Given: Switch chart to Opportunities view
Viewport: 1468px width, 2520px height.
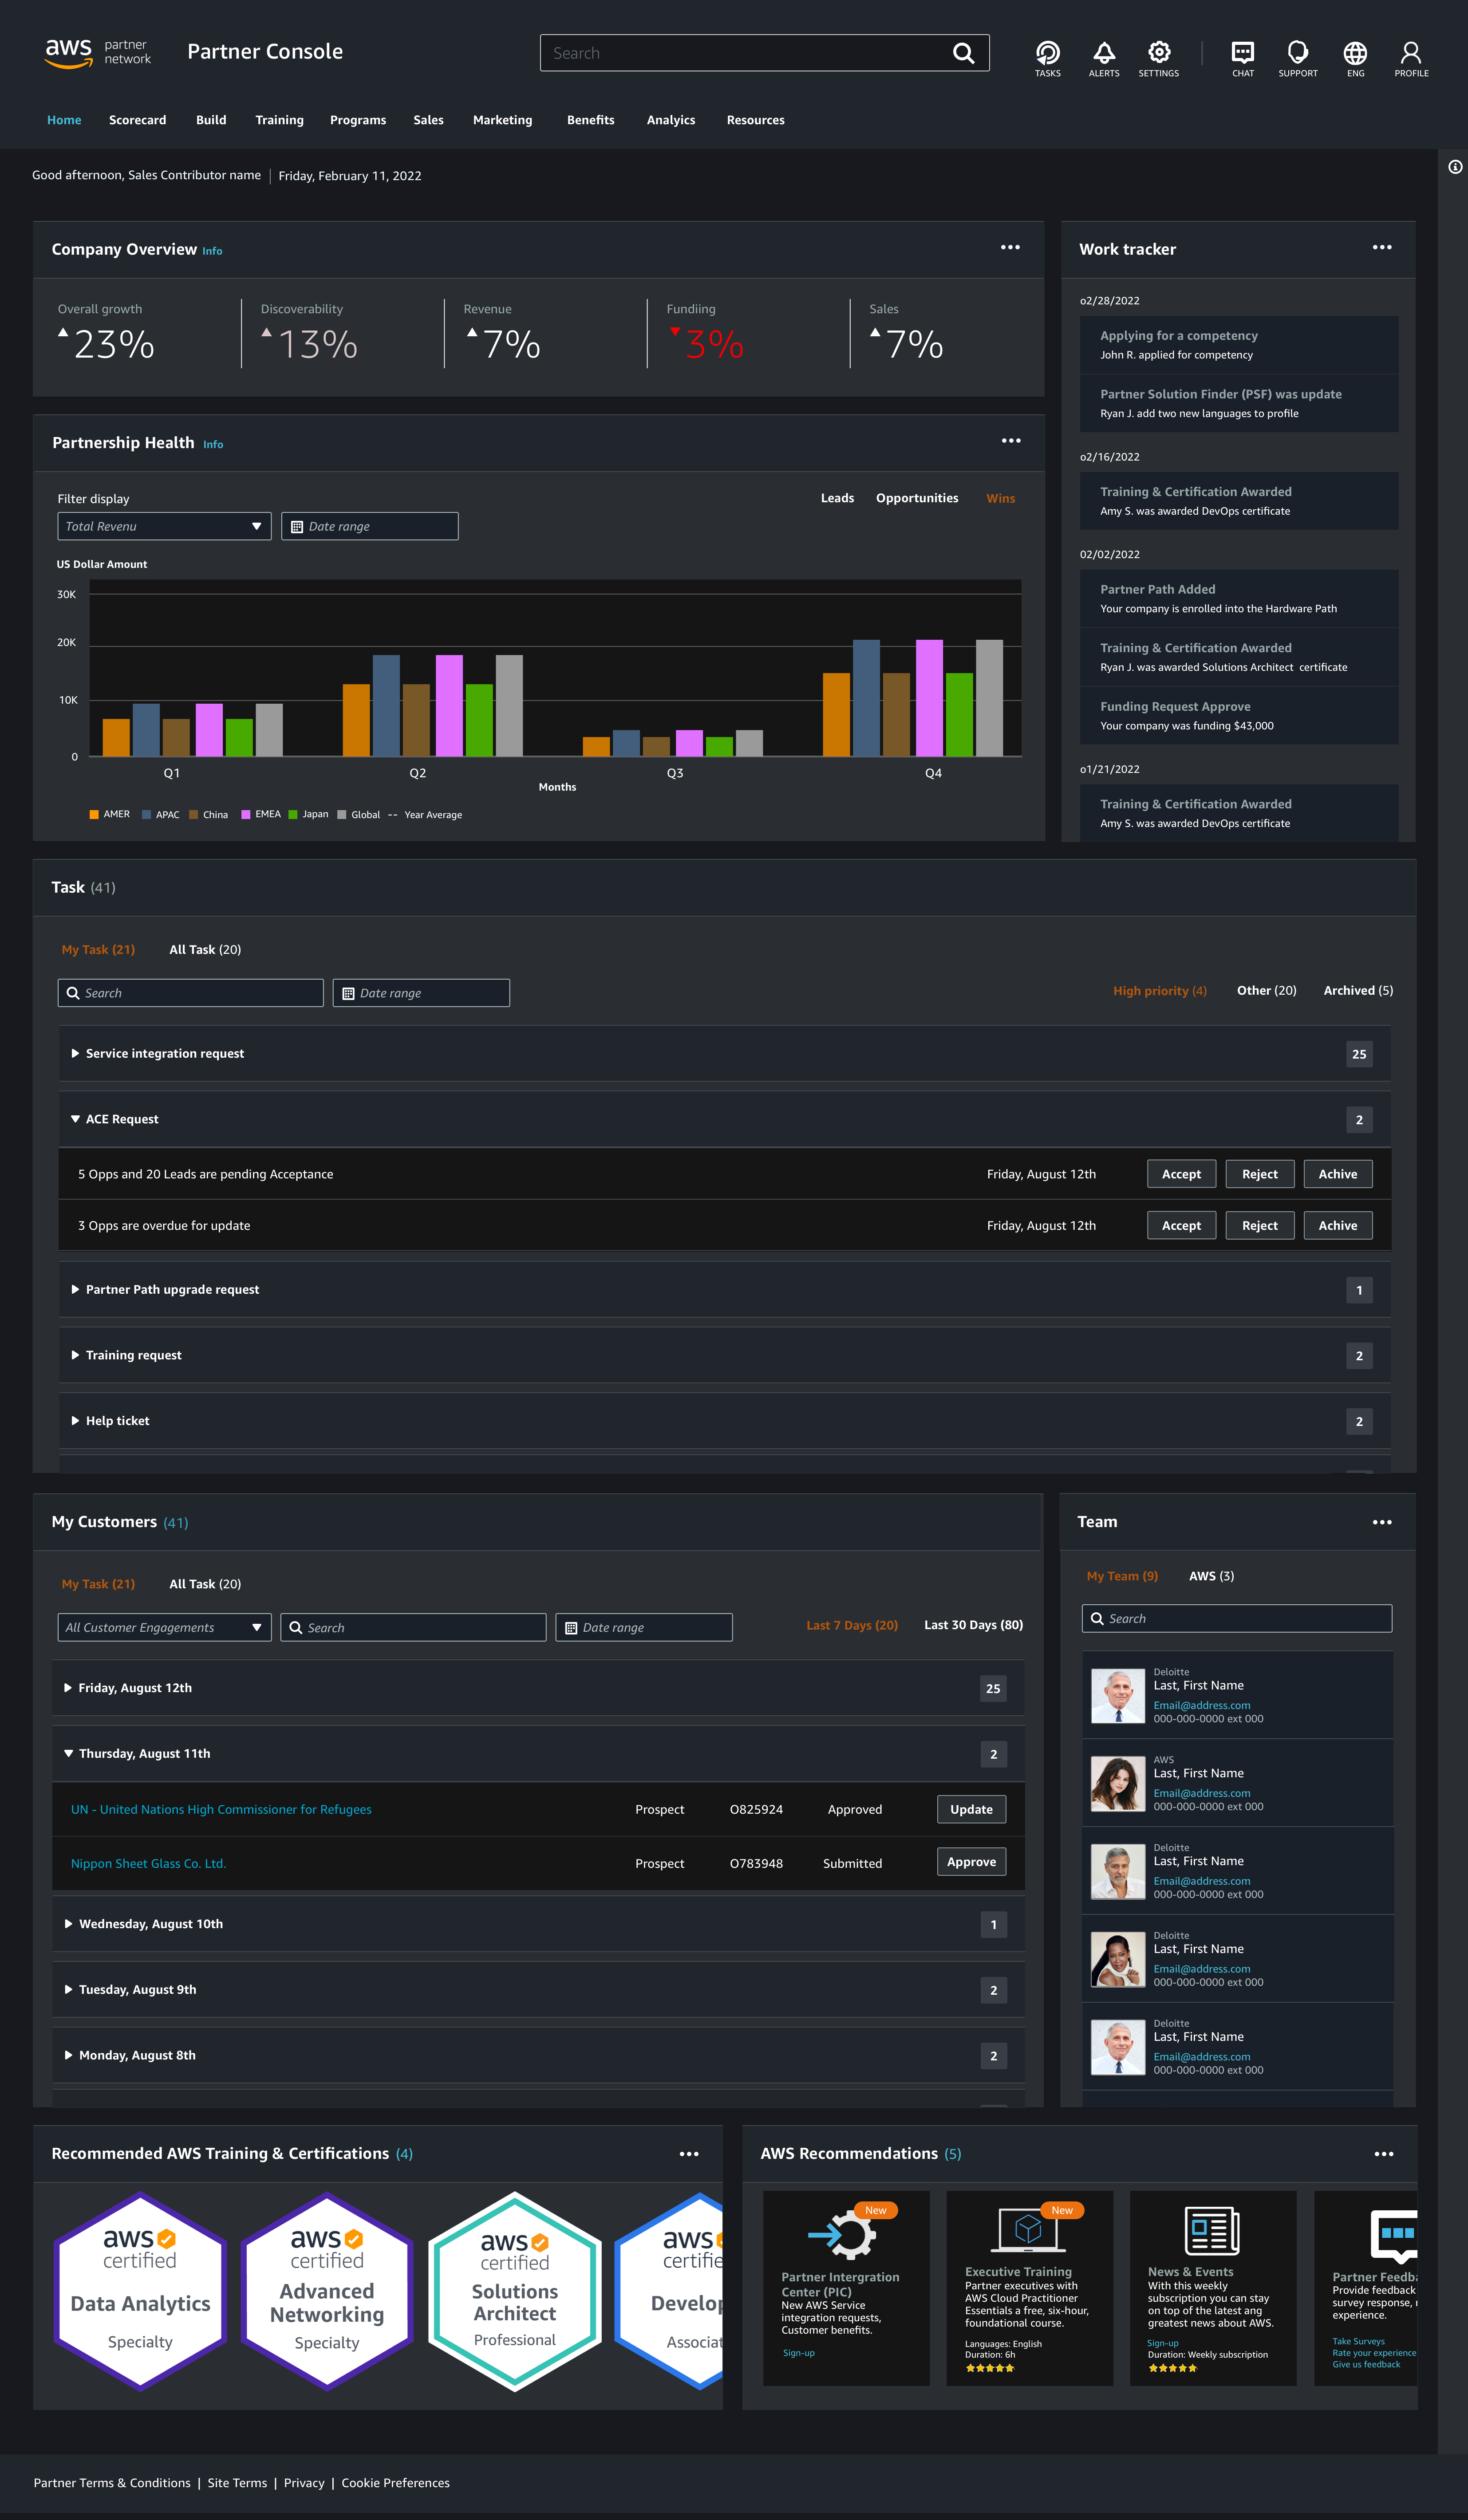Looking at the screenshot, I should click(x=916, y=498).
